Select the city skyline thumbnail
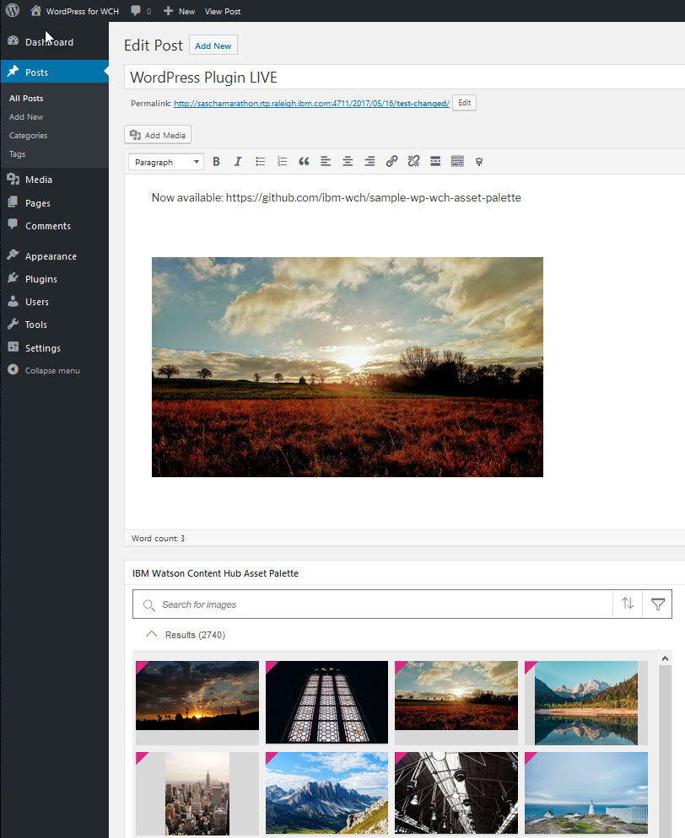The height and width of the screenshot is (838, 685). (197, 793)
